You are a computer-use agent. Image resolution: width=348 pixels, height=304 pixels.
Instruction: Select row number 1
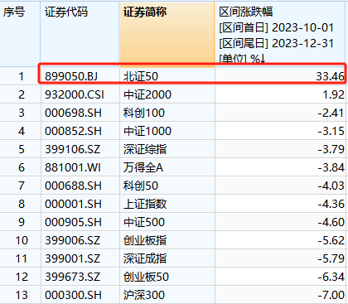22,76
